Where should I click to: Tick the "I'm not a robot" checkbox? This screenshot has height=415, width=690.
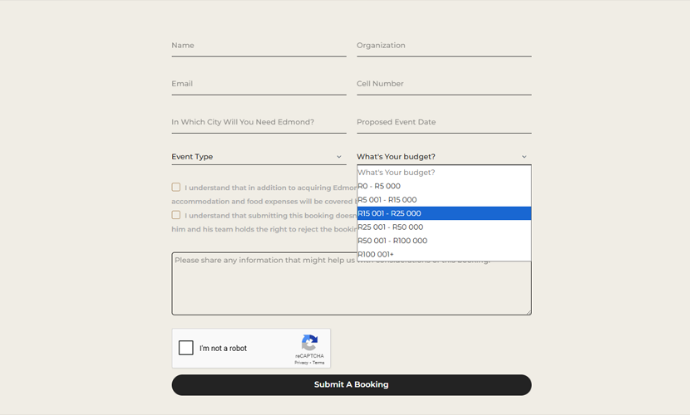(186, 349)
